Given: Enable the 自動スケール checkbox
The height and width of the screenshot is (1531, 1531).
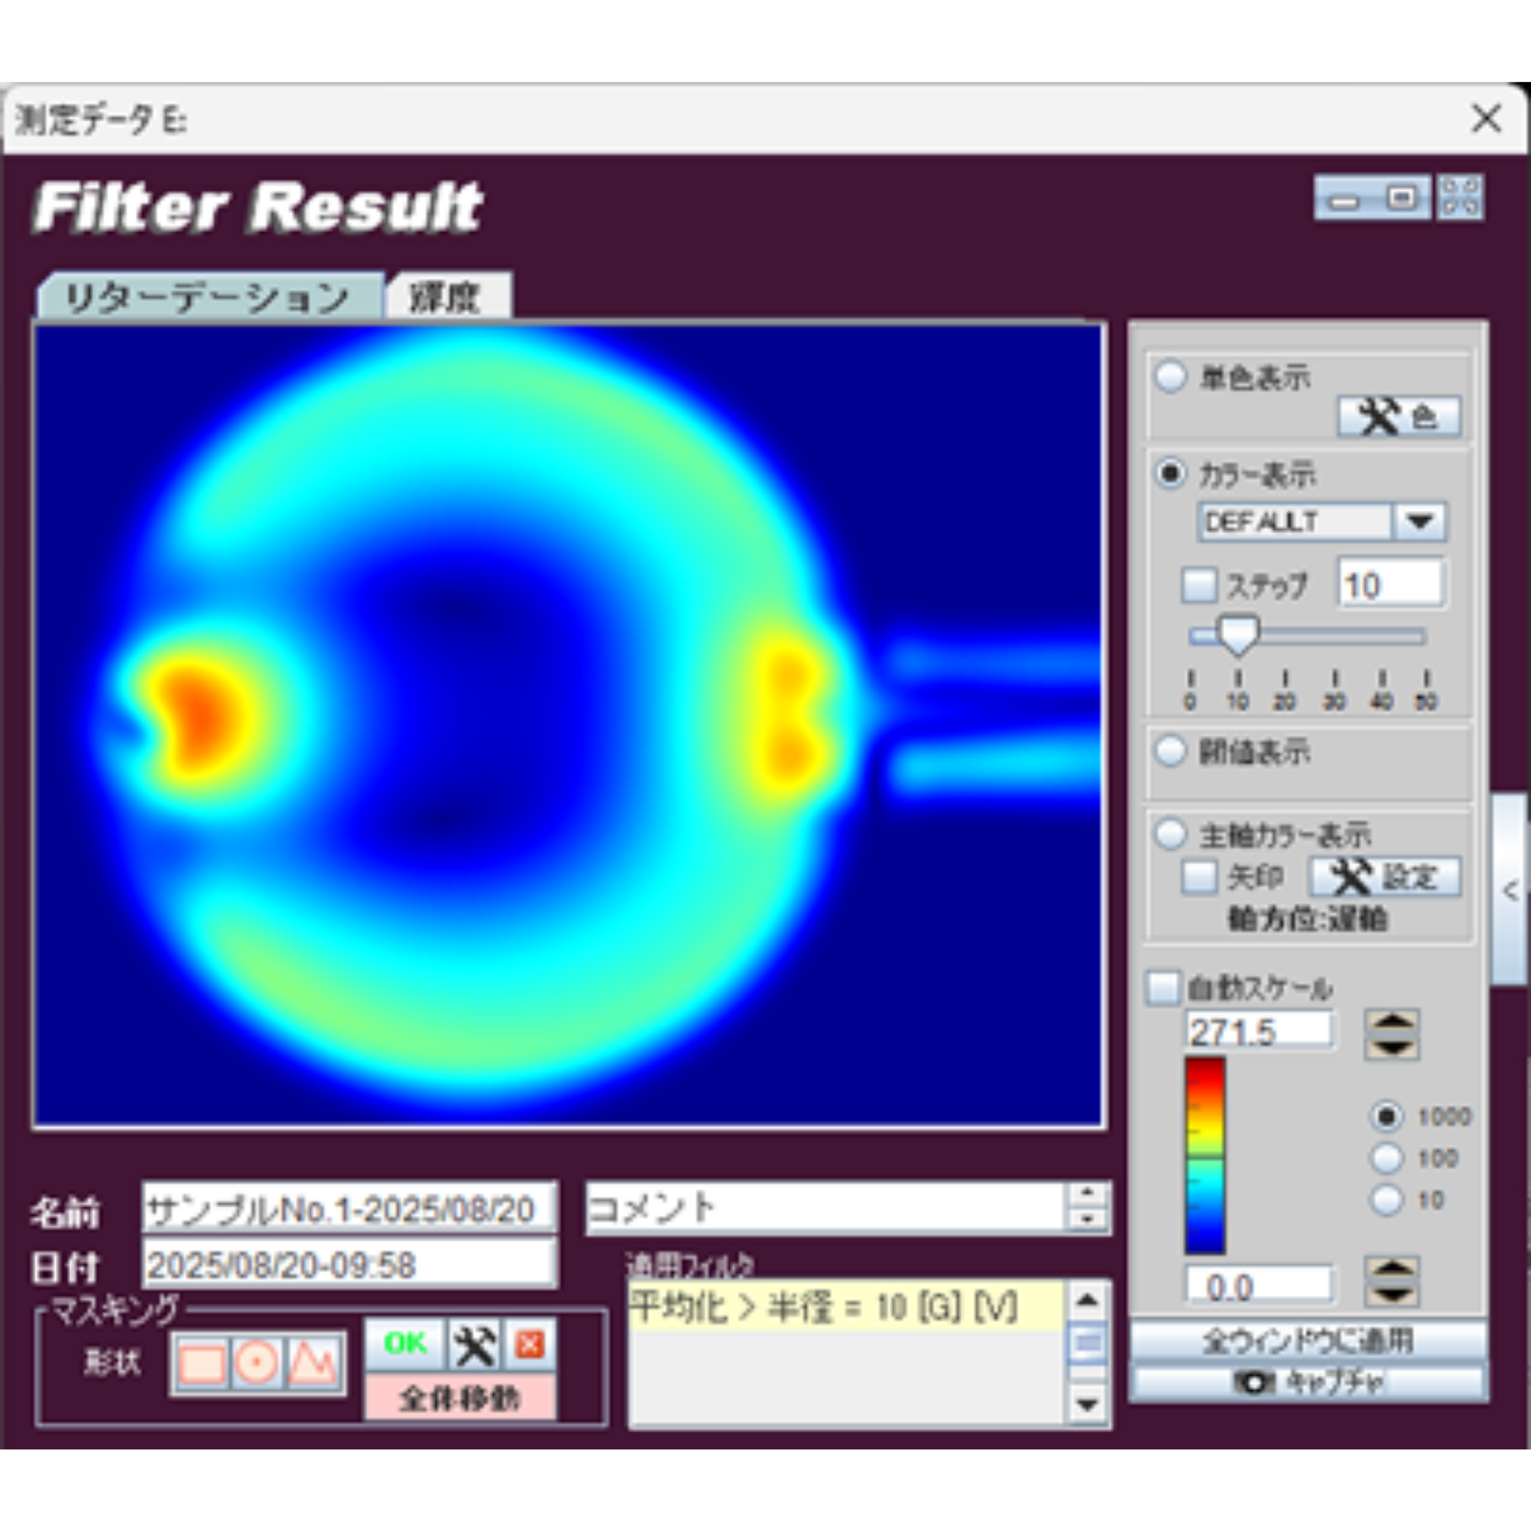Looking at the screenshot, I should [1163, 988].
